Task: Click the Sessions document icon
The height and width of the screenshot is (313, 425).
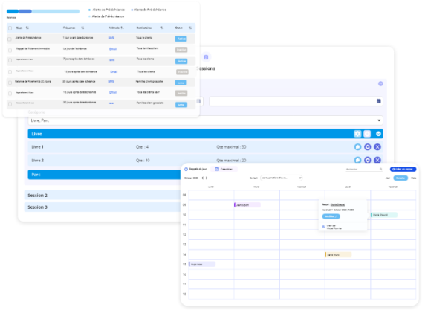Action: 206,57
